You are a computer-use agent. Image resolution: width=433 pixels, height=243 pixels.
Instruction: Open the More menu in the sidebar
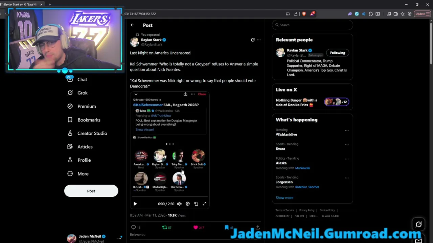78,174
